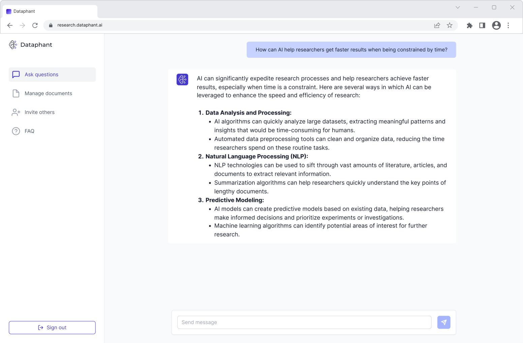
Task: Toggle the browser side panel icon
Action: point(482,25)
